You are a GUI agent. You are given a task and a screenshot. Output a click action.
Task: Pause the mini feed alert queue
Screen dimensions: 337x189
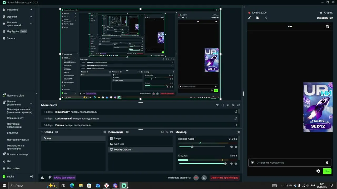click(x=222, y=105)
